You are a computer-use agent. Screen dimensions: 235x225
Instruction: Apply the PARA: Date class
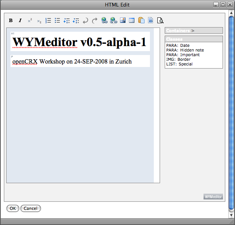click(178, 45)
